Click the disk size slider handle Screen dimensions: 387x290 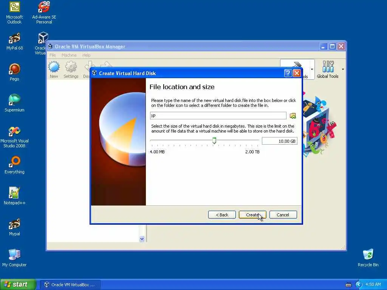coord(214,140)
